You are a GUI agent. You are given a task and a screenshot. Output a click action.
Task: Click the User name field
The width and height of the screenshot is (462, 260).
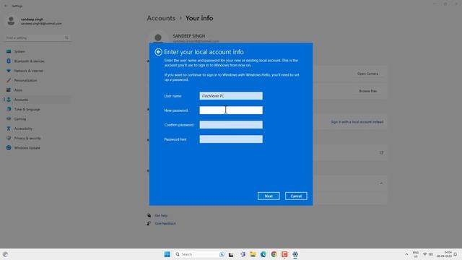231,96
